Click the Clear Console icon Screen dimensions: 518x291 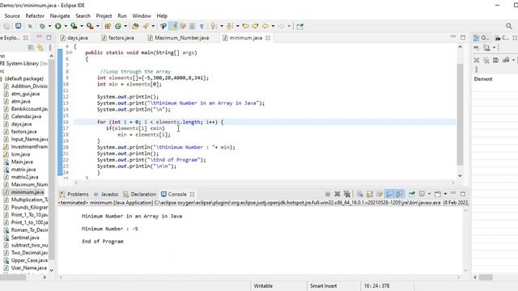coord(359,194)
